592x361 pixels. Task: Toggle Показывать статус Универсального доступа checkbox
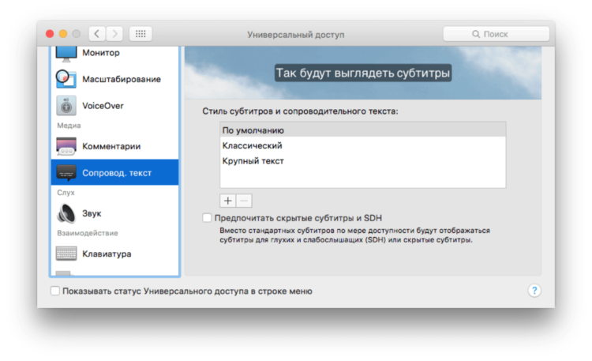55,291
